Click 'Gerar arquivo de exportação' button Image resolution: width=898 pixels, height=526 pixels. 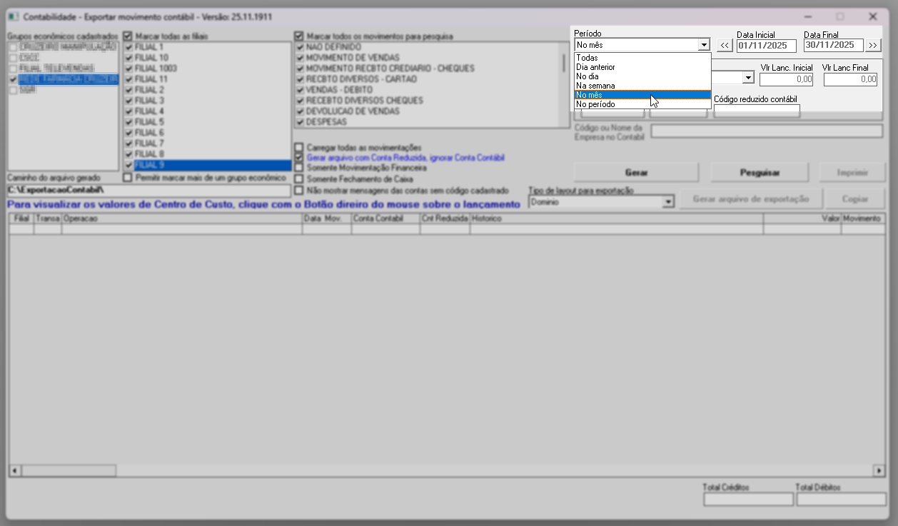point(751,199)
